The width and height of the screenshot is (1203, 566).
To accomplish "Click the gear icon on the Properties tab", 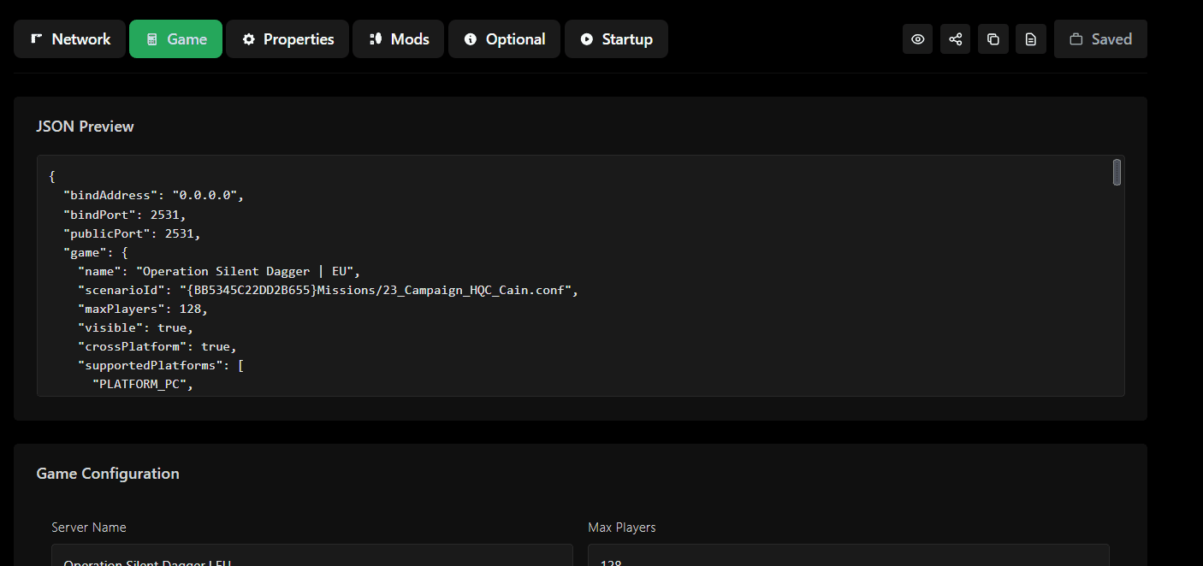I will tap(249, 38).
